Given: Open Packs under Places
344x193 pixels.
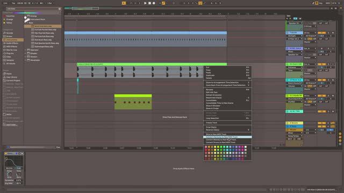Looking at the screenshot, I should pos(9,74).
